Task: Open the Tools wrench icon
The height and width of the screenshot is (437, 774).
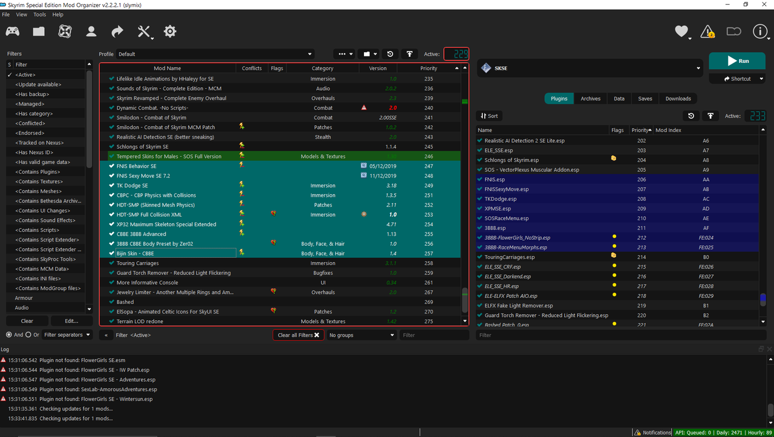Action: point(144,31)
